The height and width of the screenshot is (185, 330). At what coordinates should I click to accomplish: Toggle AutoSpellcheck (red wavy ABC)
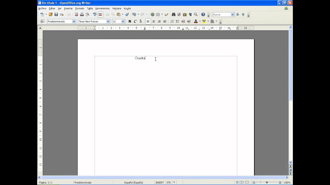pyautogui.click(x=100, y=15)
